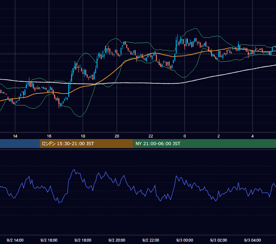The height and width of the screenshot is (244, 276).
Task: Select the 4 hour label on chart axis
Action: [x=252, y=136]
